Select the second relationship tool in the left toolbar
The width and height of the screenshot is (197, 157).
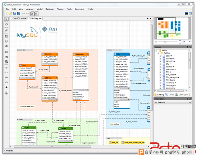pos(7,73)
